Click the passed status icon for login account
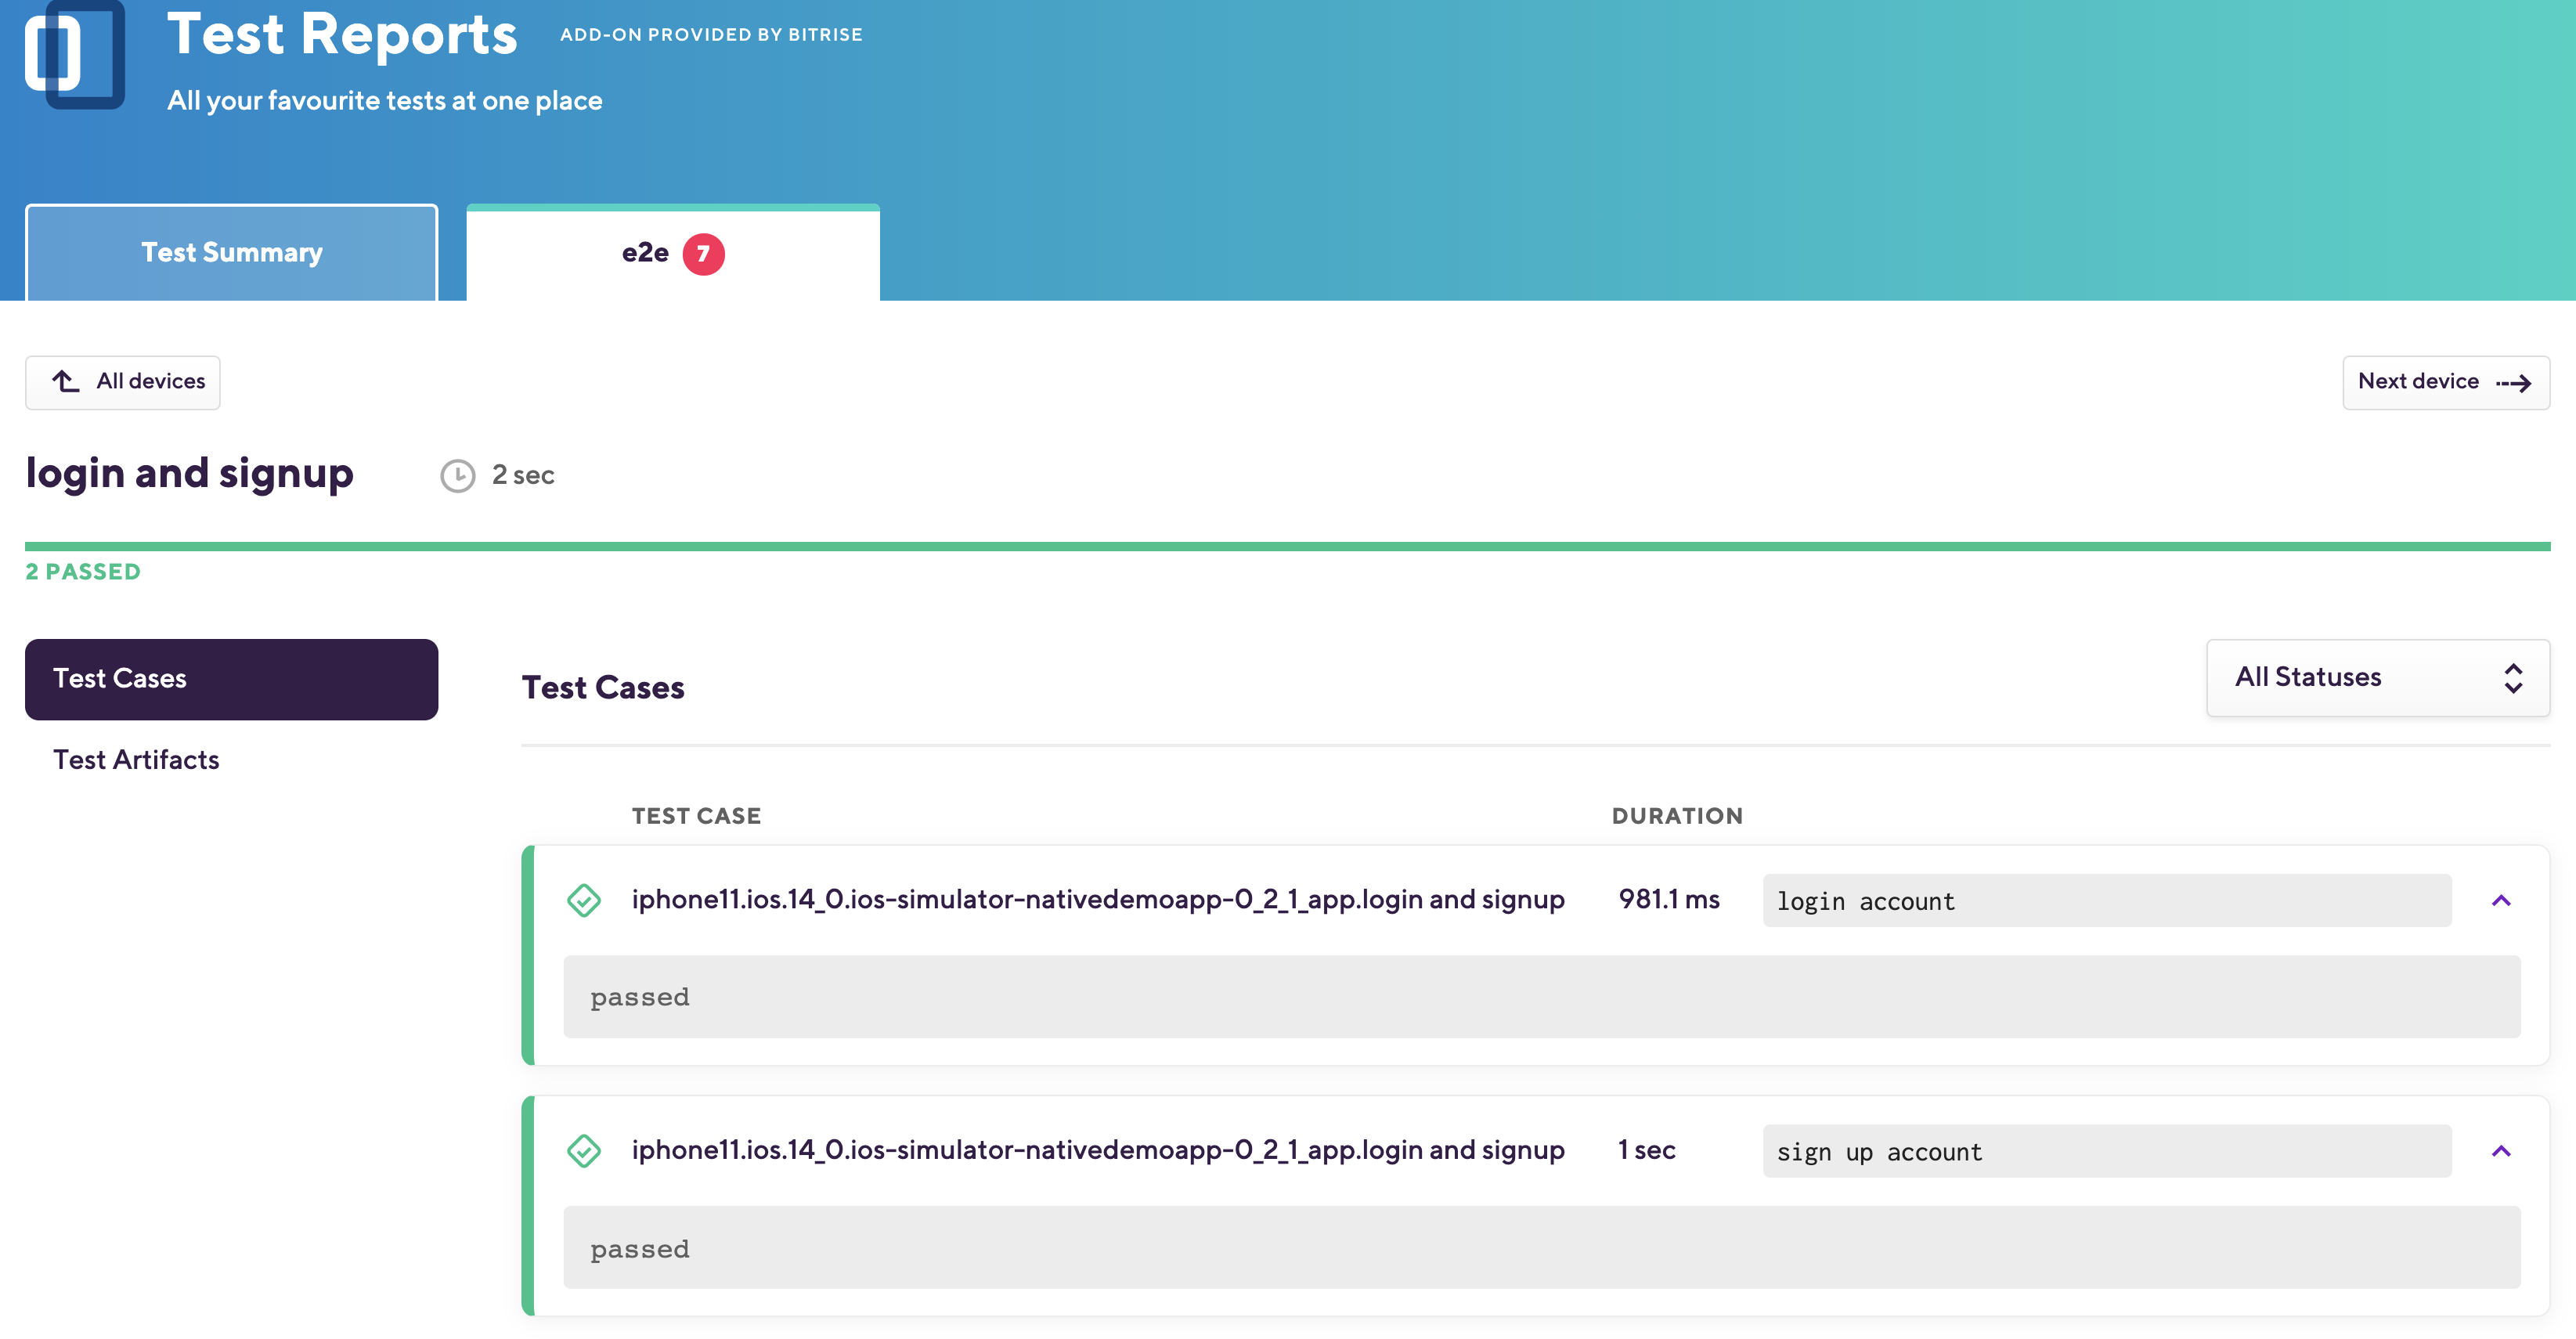The image size is (2576, 1339). pos(583,900)
